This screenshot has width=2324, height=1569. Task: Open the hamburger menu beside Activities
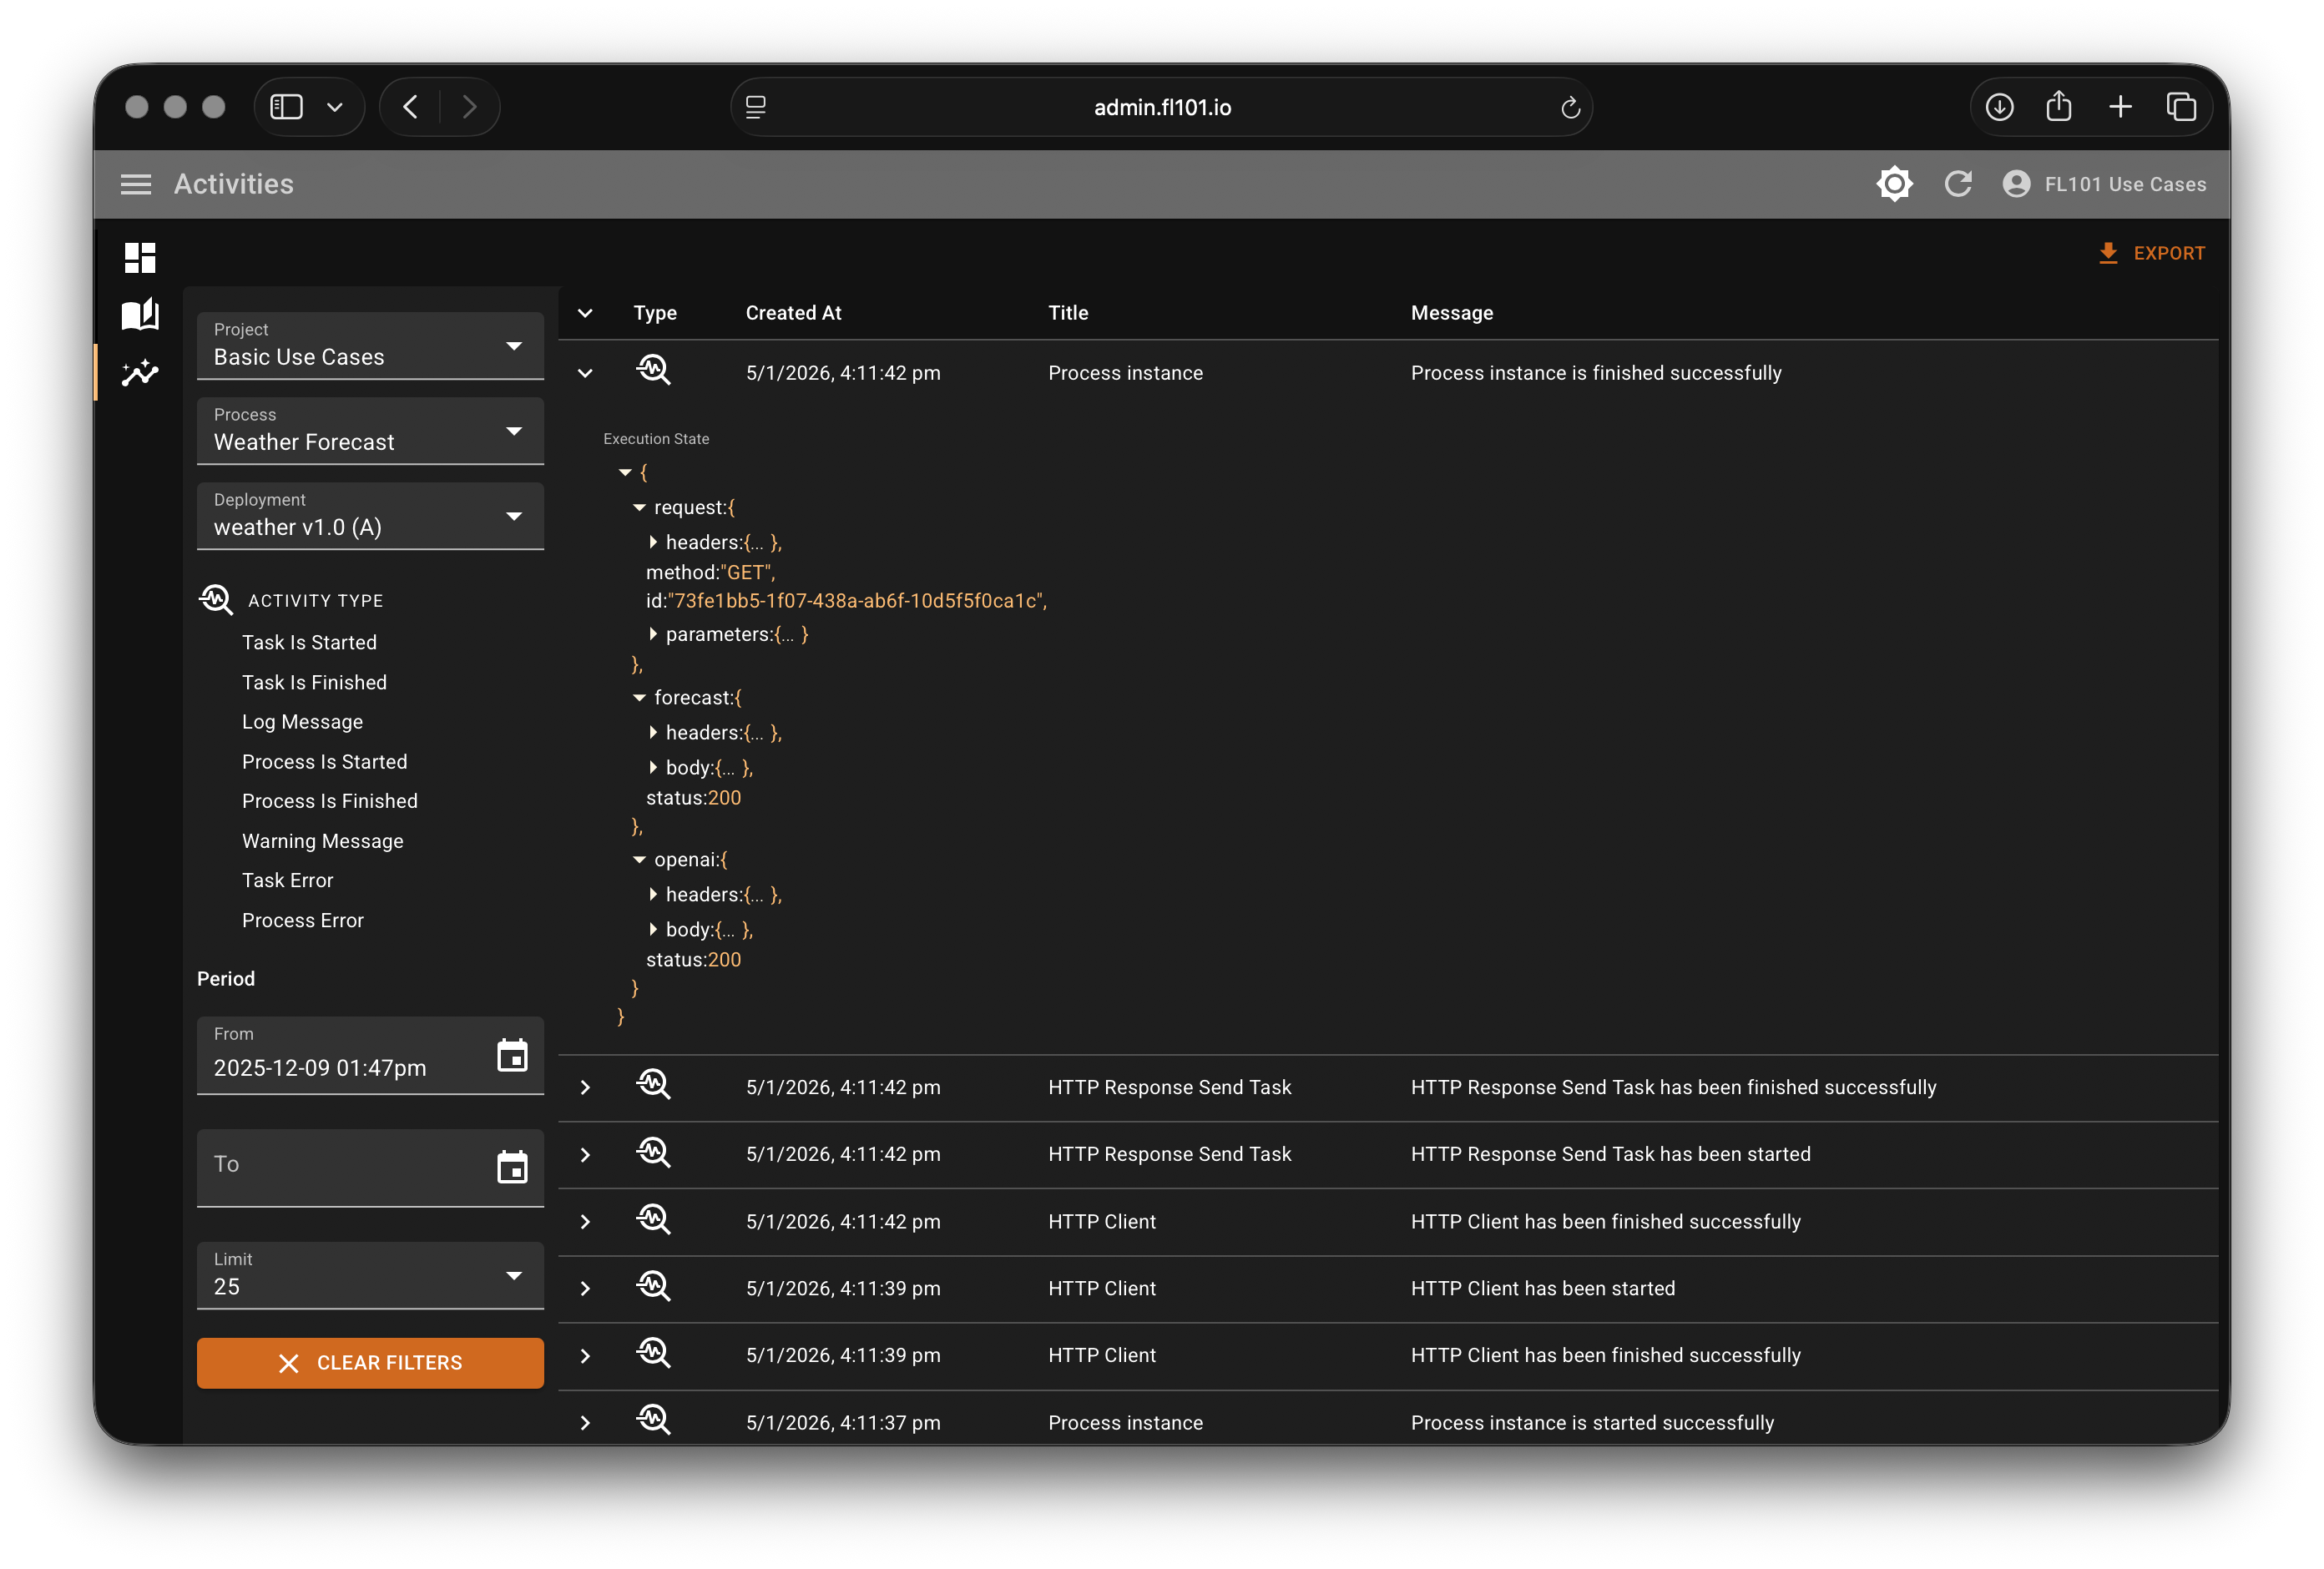click(136, 184)
